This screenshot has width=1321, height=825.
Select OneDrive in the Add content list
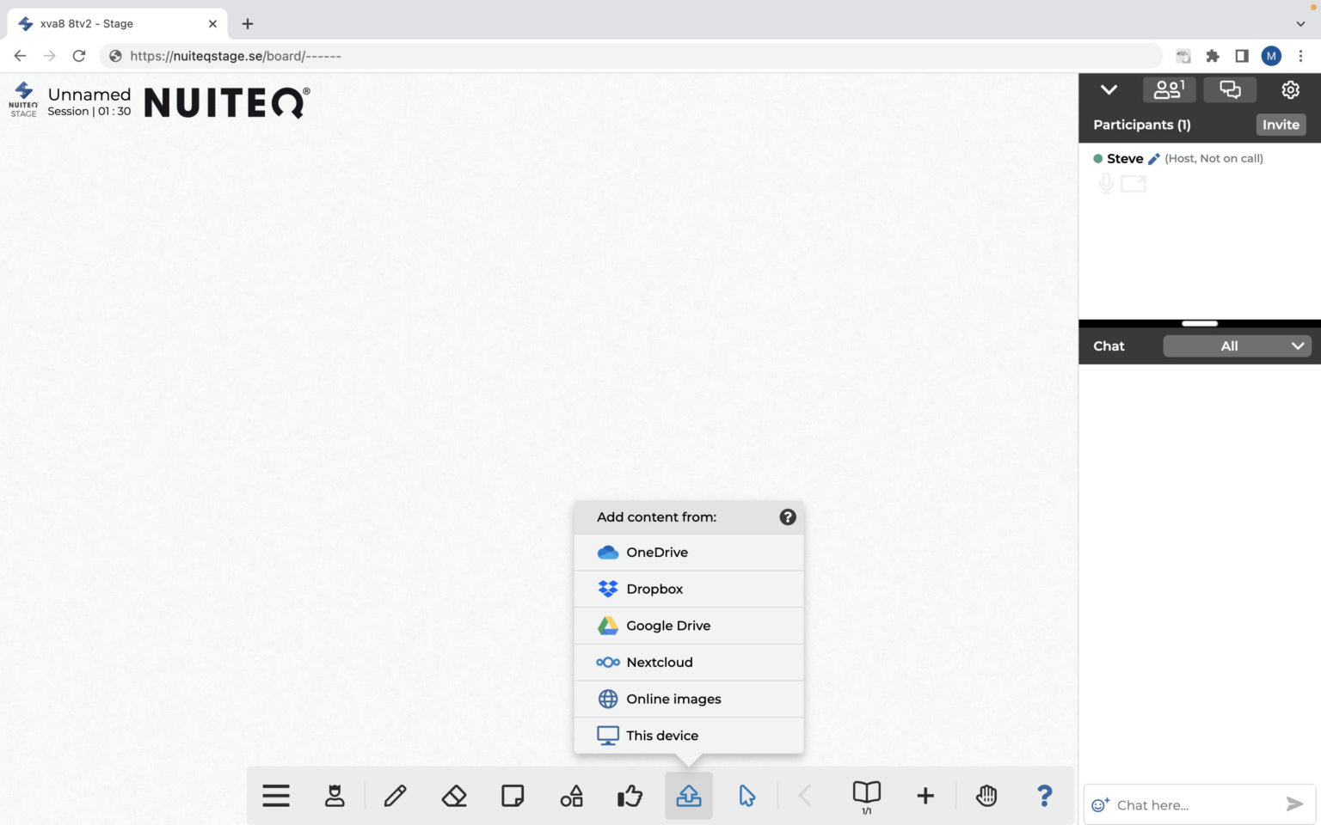[658, 552]
